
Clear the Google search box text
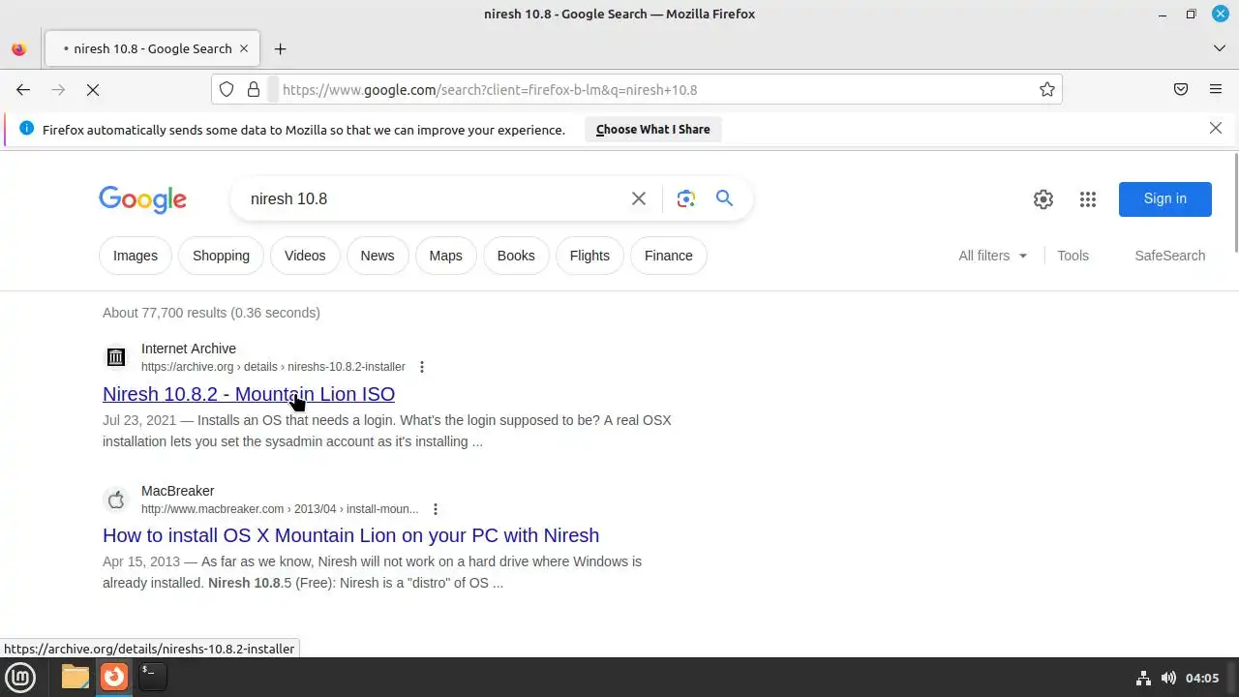pyautogui.click(x=639, y=198)
